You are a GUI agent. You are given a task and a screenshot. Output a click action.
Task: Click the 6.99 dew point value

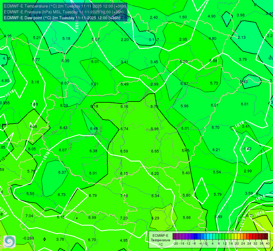[92, 218]
